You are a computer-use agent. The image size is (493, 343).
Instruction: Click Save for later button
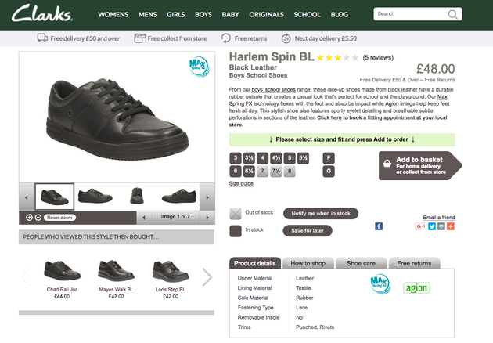click(x=308, y=231)
